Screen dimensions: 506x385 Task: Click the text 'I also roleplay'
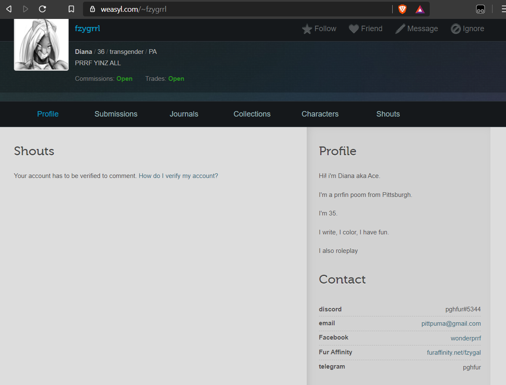coord(338,251)
